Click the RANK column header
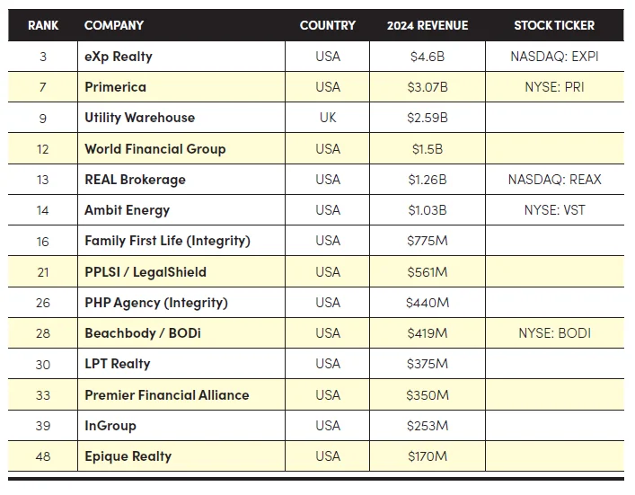635x495 pixels. click(x=42, y=25)
